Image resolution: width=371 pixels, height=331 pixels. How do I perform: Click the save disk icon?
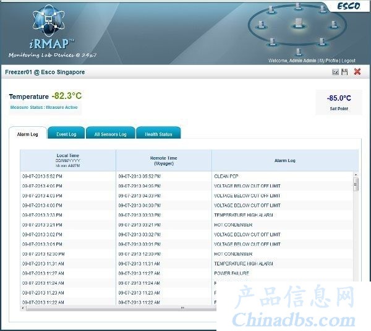coord(344,72)
